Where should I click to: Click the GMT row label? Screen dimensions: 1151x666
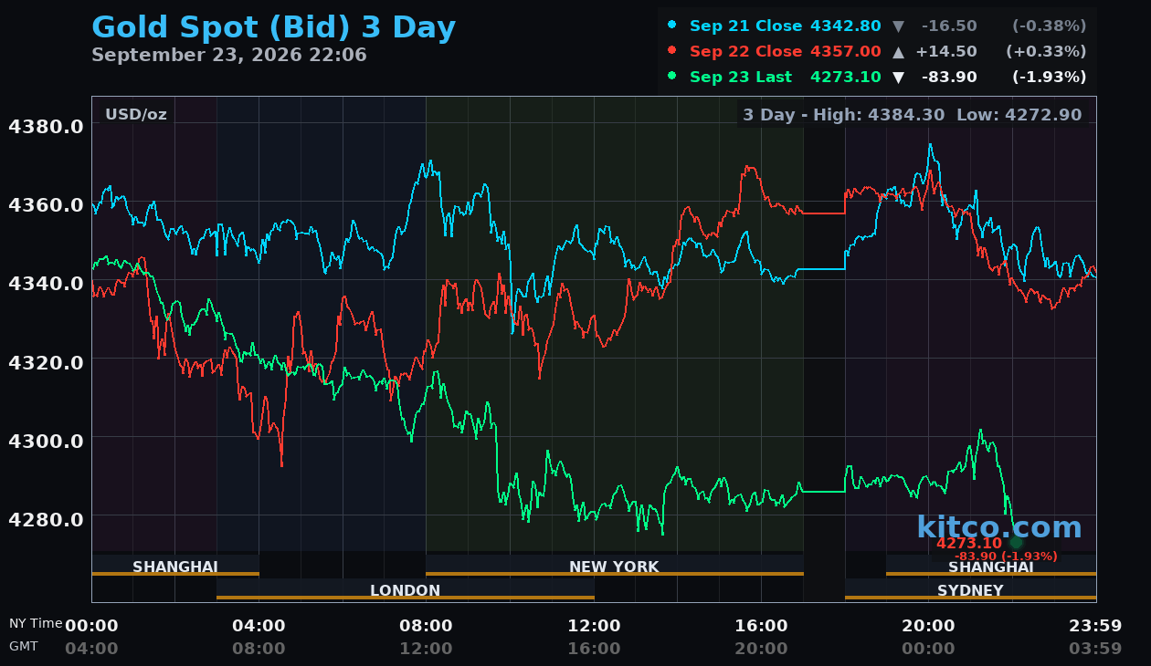click(x=24, y=645)
